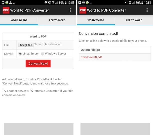Tap PDF app logo on left screen
153x135 pixels.
(x=6, y=10)
